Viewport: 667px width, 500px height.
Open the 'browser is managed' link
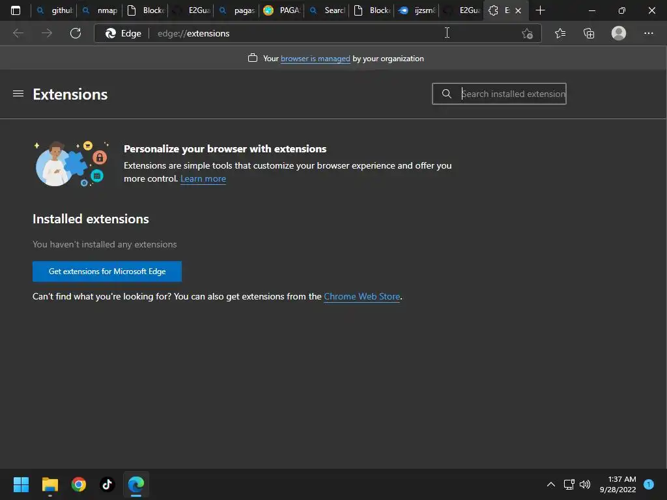pos(315,59)
